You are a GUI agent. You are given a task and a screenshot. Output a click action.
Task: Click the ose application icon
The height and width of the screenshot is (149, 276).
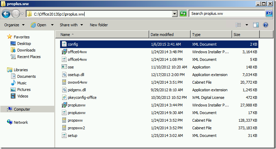pos(64,67)
